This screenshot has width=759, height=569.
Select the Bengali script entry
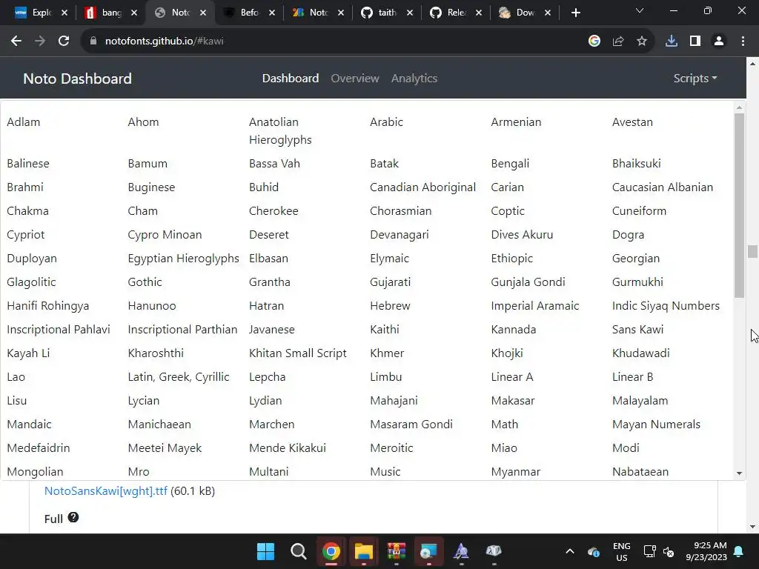(x=510, y=164)
